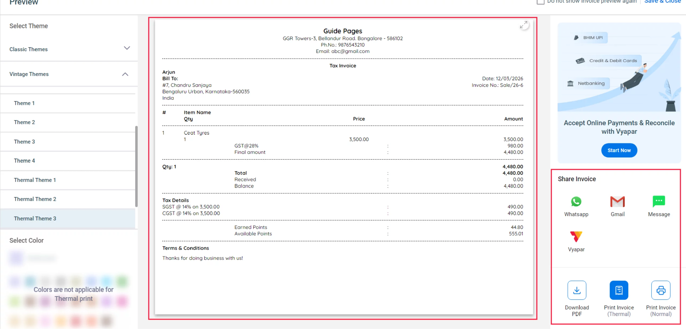This screenshot has height=329, width=686.
Task: Click the blurred purple color swatch
Action: (x=16, y=258)
